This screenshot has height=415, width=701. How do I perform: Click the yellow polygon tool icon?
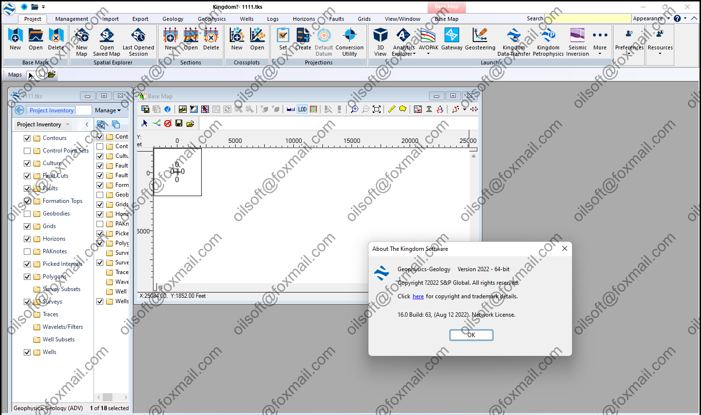(403, 109)
